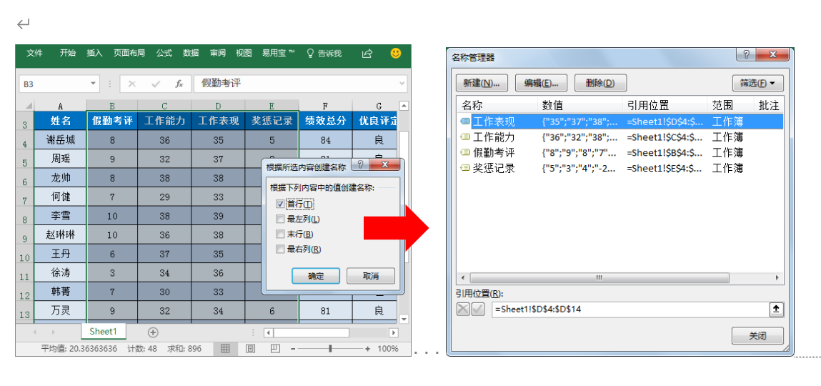Image resolution: width=821 pixels, height=386 pixels.
Task: Click the formula bar confirm checkmark icon
Action: [x=156, y=84]
